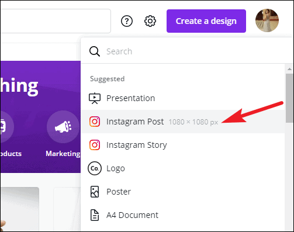The image size is (294, 232).
Task: Click the Poster picture icon
Action: 95,192
